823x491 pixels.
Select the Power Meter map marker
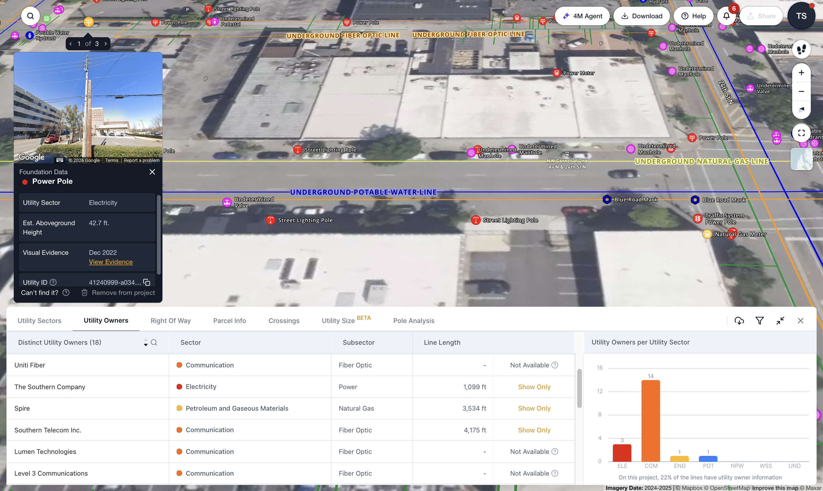(556, 73)
